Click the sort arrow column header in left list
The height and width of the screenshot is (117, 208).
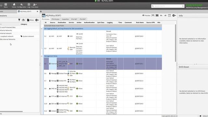(x=1, y=24)
